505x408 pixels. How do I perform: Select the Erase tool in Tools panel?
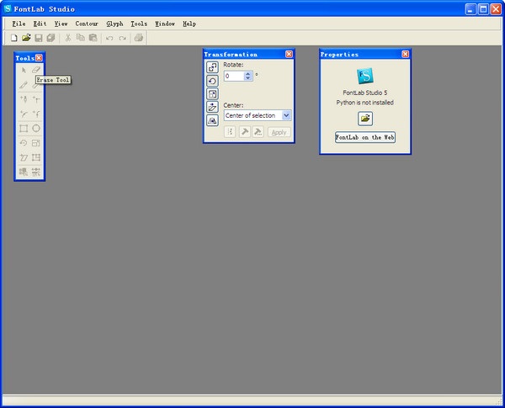click(36, 70)
